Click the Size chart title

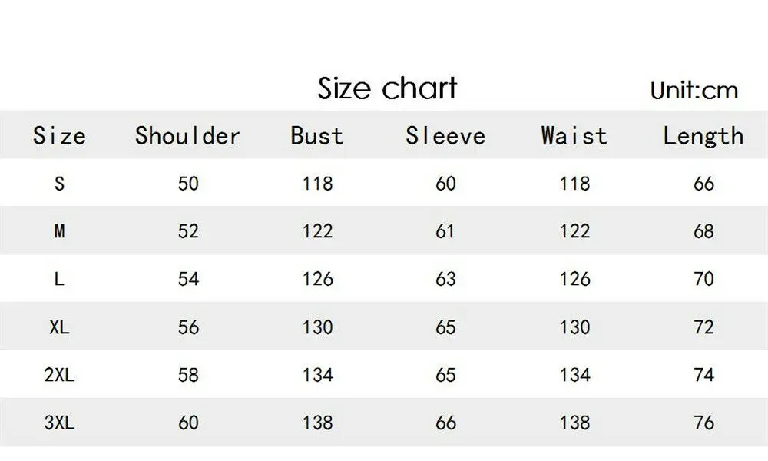click(x=387, y=88)
